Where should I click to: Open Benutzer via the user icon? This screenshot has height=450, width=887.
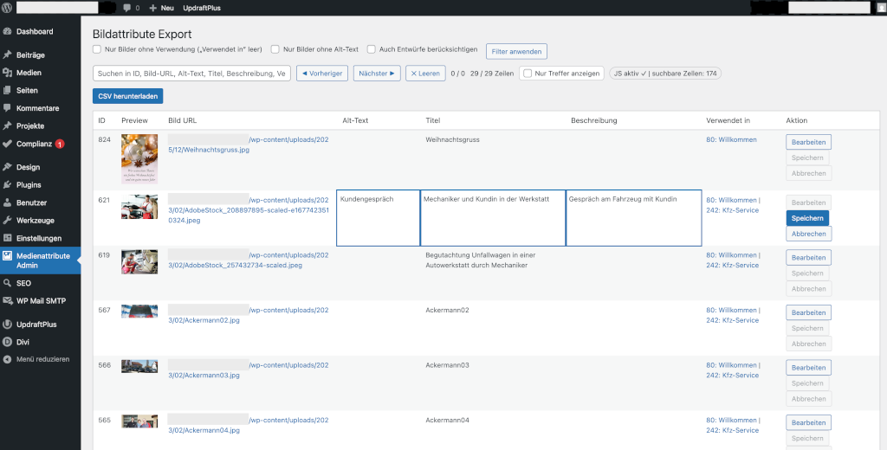pos(8,202)
